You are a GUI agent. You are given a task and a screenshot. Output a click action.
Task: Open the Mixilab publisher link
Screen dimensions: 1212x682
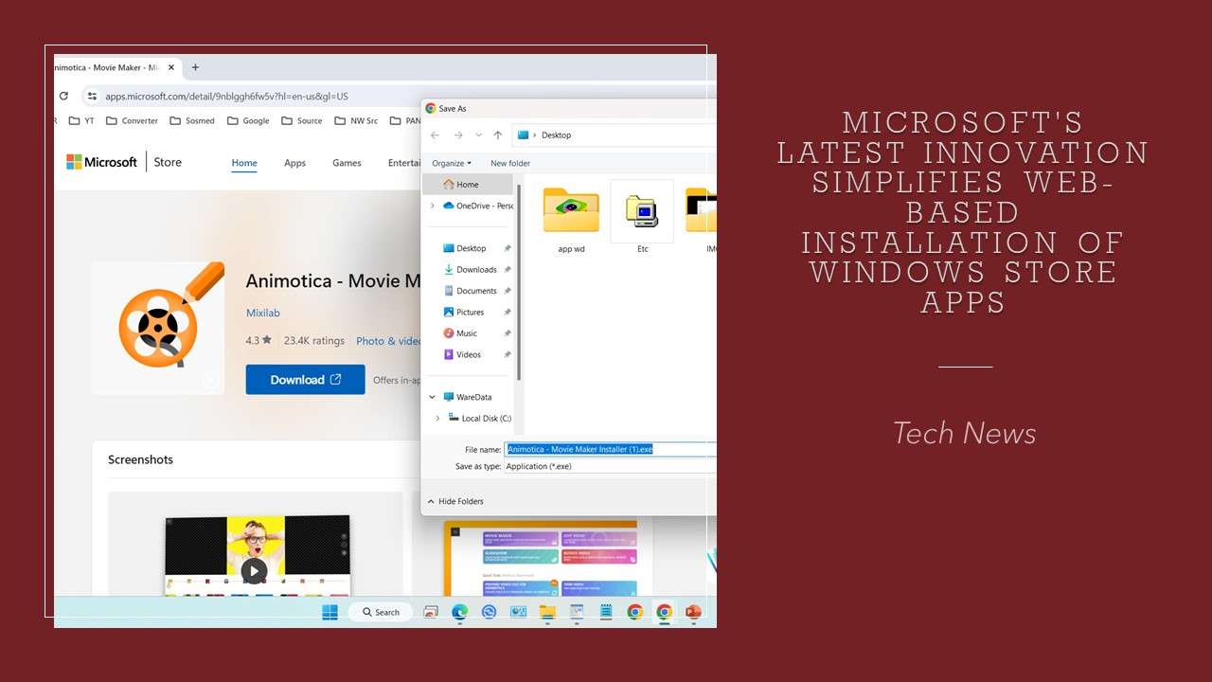click(x=262, y=313)
